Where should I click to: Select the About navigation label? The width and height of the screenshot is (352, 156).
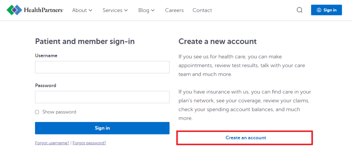(79, 10)
